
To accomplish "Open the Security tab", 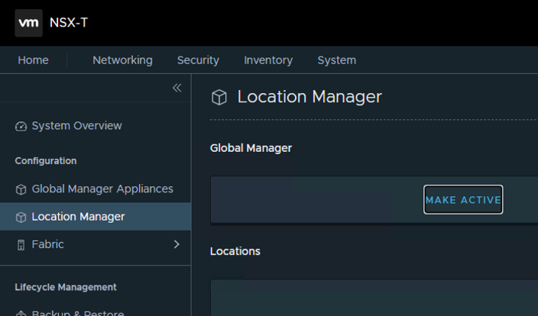I will point(198,60).
